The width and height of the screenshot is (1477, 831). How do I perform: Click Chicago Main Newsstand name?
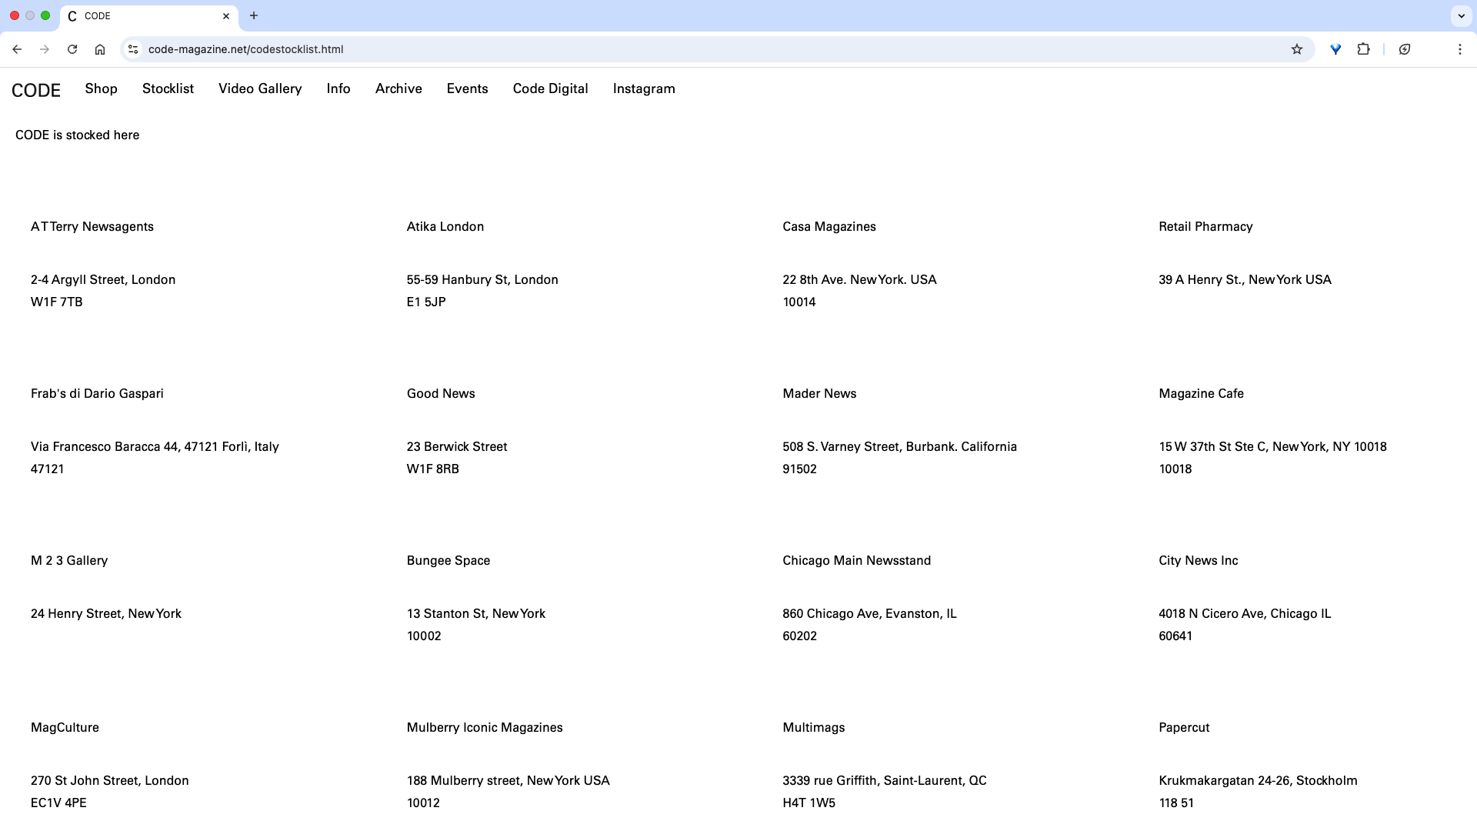(x=856, y=561)
